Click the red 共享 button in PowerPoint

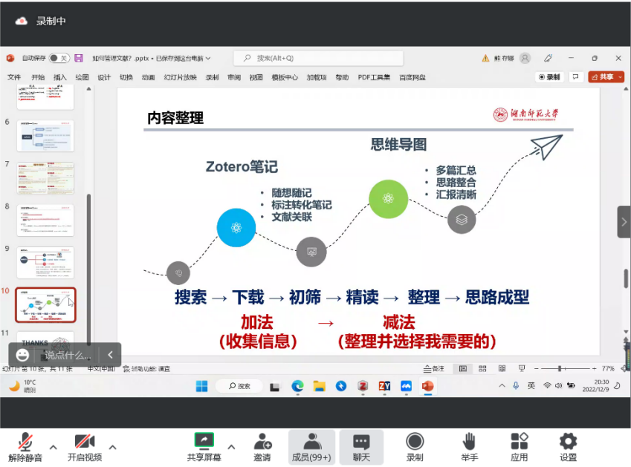pyautogui.click(x=606, y=77)
